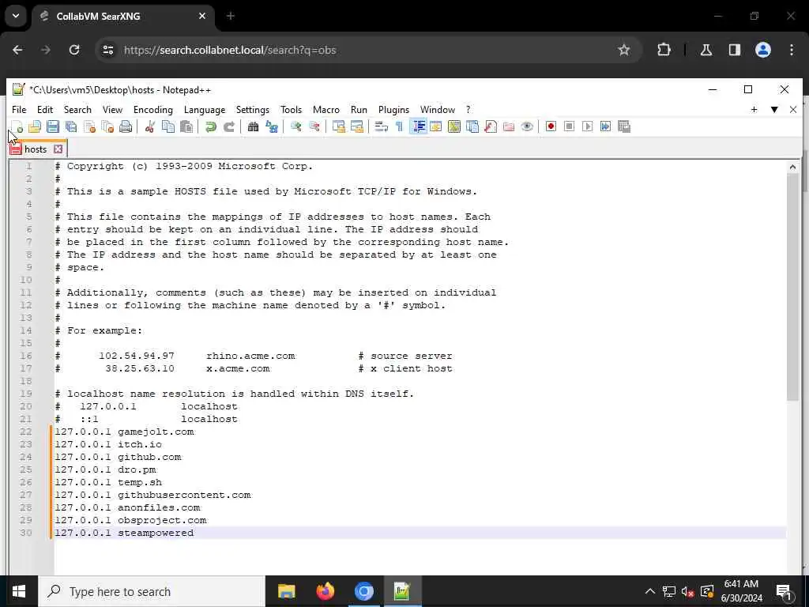Toggle synchronize horizontal scrolling icon
The image size is (809, 607).
click(x=356, y=126)
